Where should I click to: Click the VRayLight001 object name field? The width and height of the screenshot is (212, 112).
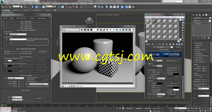(201, 18)
